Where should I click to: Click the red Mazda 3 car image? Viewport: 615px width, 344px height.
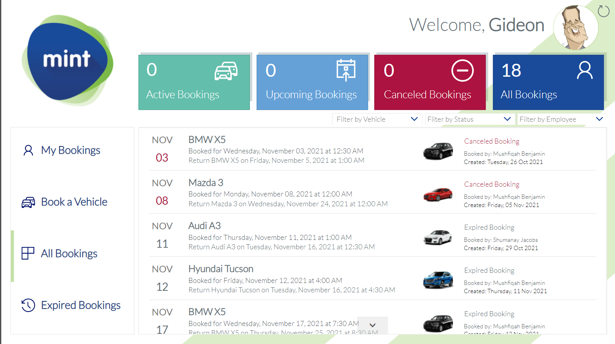(x=438, y=194)
